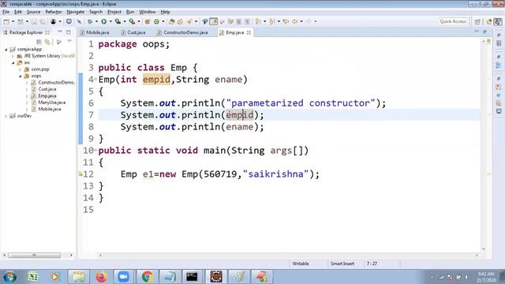Collapse the main method fold marker on line 10
The height and width of the screenshot is (284, 505).
95,151
